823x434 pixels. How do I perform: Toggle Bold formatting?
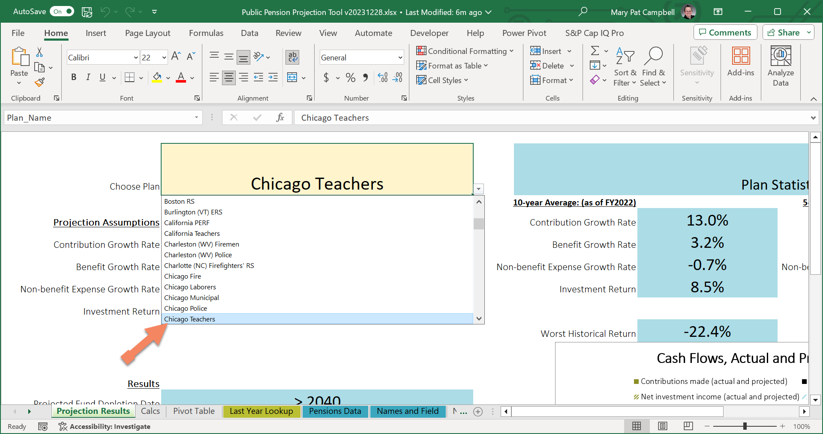point(74,77)
